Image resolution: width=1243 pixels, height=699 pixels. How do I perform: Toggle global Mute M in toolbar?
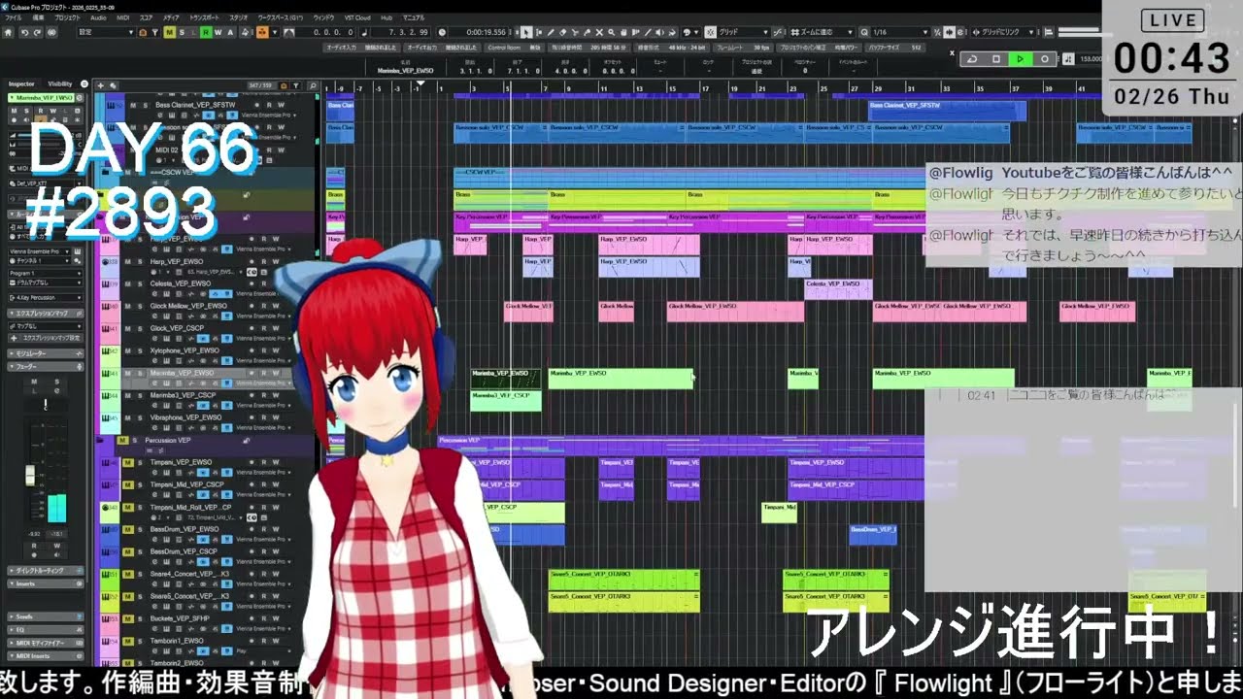[x=169, y=32]
